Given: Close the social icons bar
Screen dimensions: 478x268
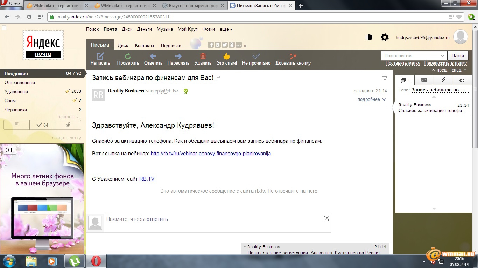Looking at the screenshot, I should point(245,46).
